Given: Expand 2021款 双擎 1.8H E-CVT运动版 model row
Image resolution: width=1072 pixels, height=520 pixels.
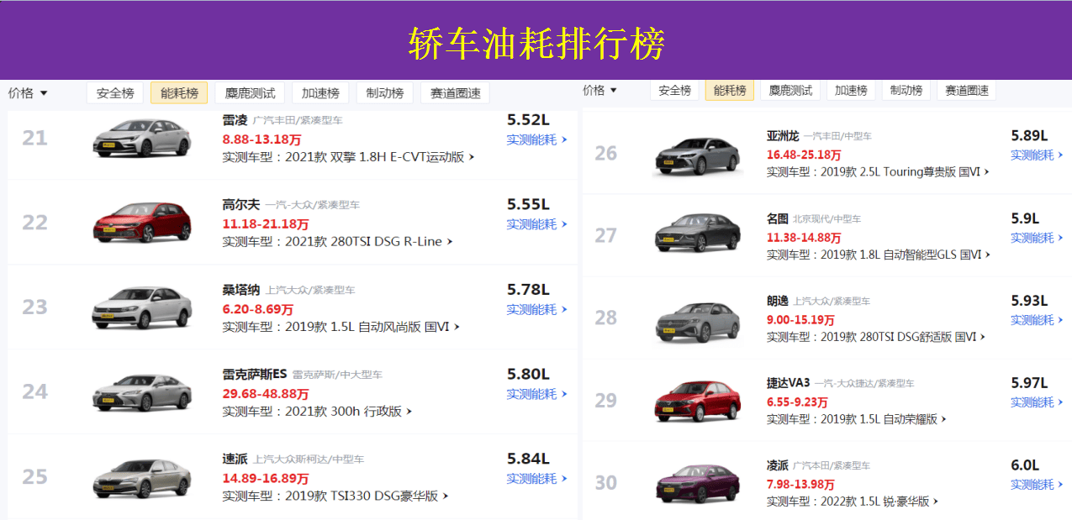Looking at the screenshot, I should 348,157.
